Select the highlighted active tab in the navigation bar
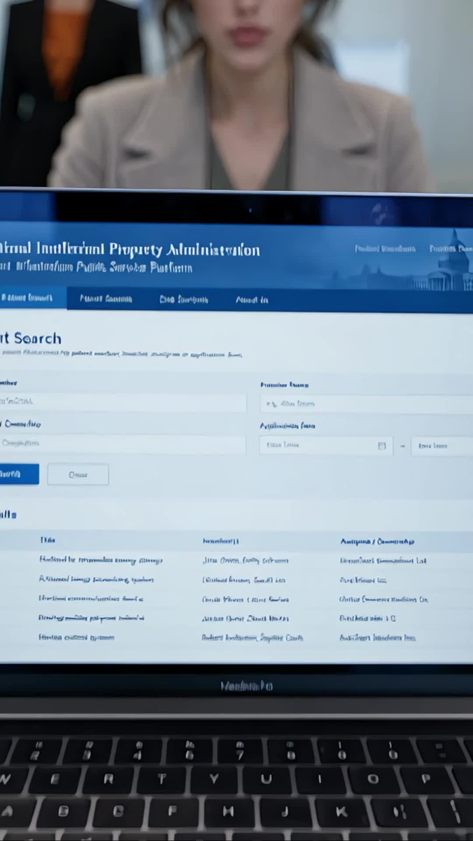 33,298
